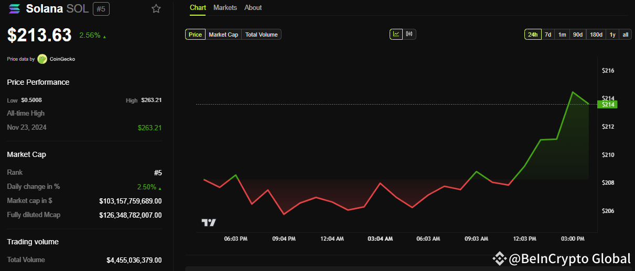Open the About tab
Screen dimensions: 635x271
(253, 8)
